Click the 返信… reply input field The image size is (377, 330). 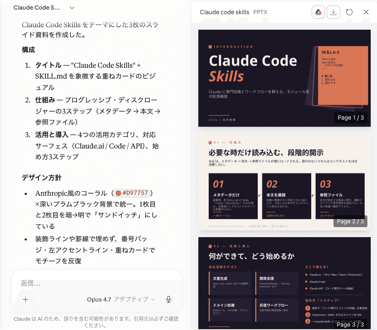(x=96, y=283)
